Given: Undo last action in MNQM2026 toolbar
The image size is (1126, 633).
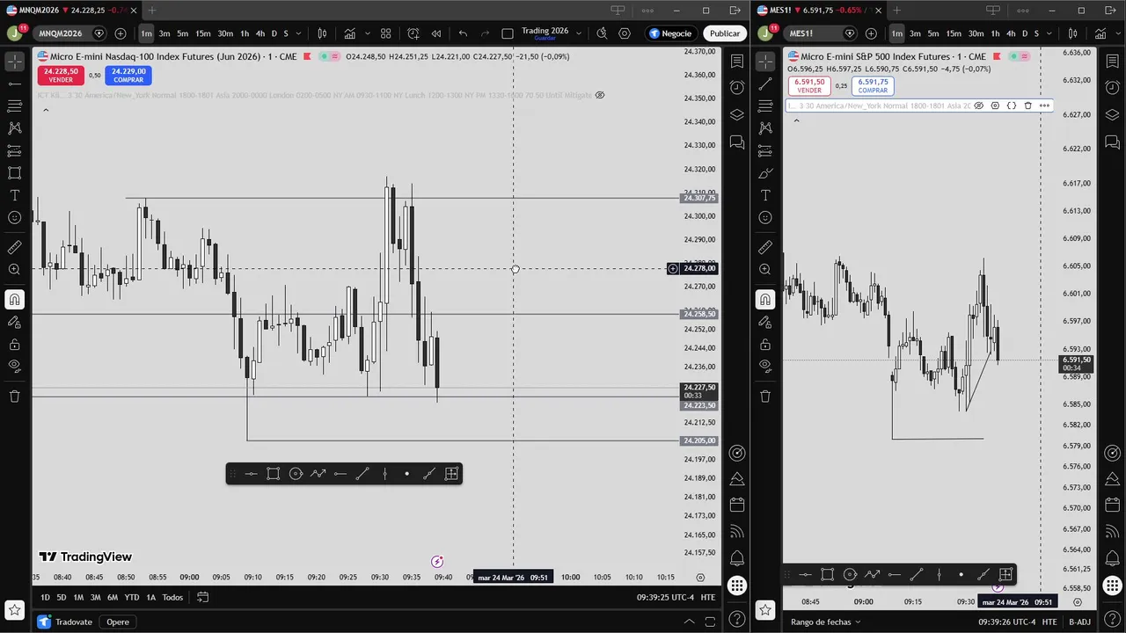Looking at the screenshot, I should point(463,33).
